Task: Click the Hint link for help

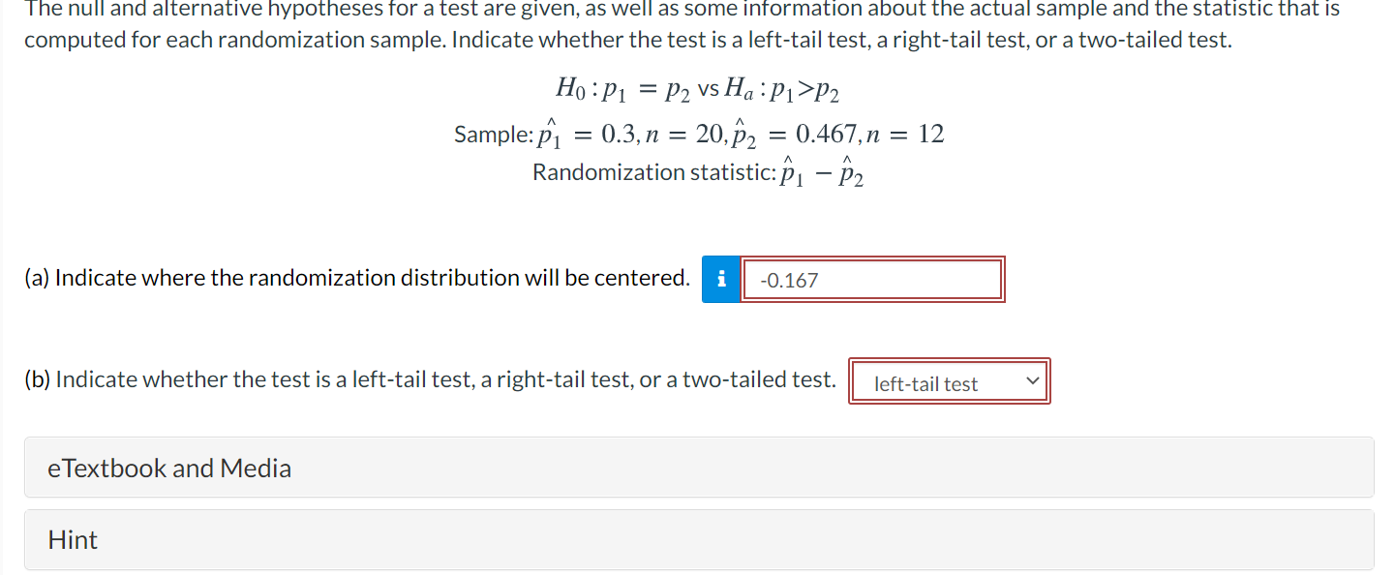Action: (72, 539)
